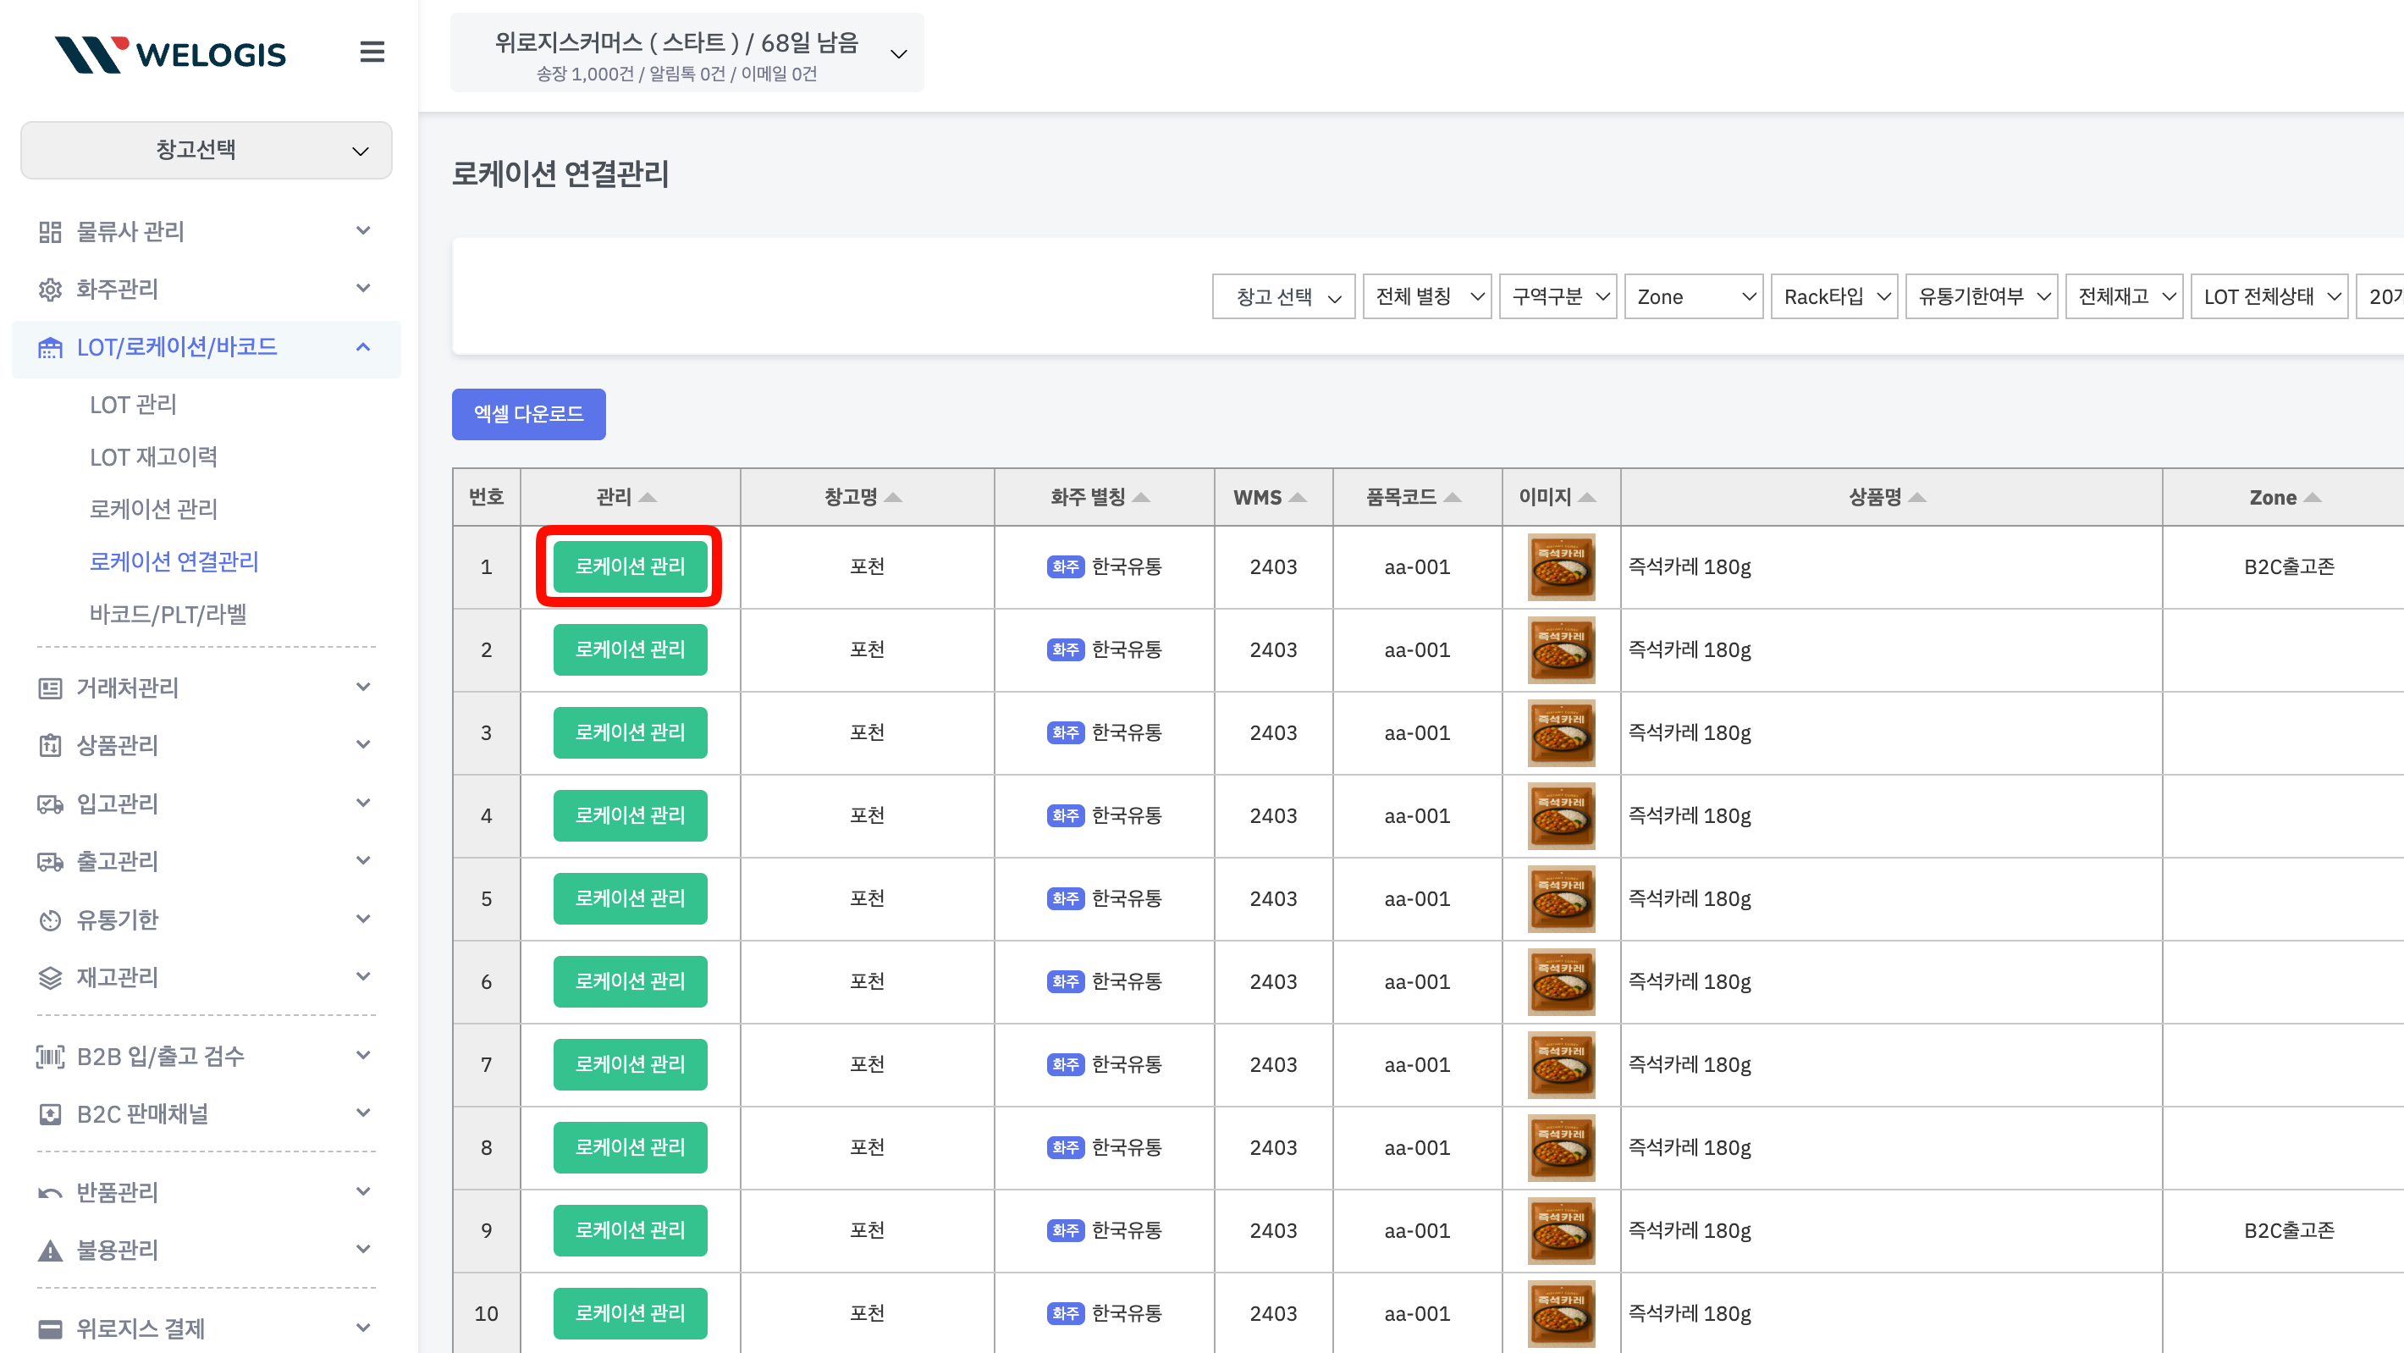Open the LOT 재고이력 submenu item
The image size is (2404, 1353).
coord(153,456)
